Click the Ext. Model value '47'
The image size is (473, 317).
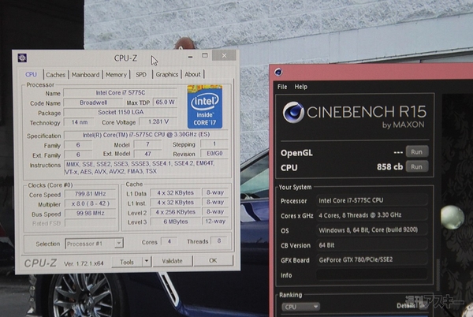point(147,154)
